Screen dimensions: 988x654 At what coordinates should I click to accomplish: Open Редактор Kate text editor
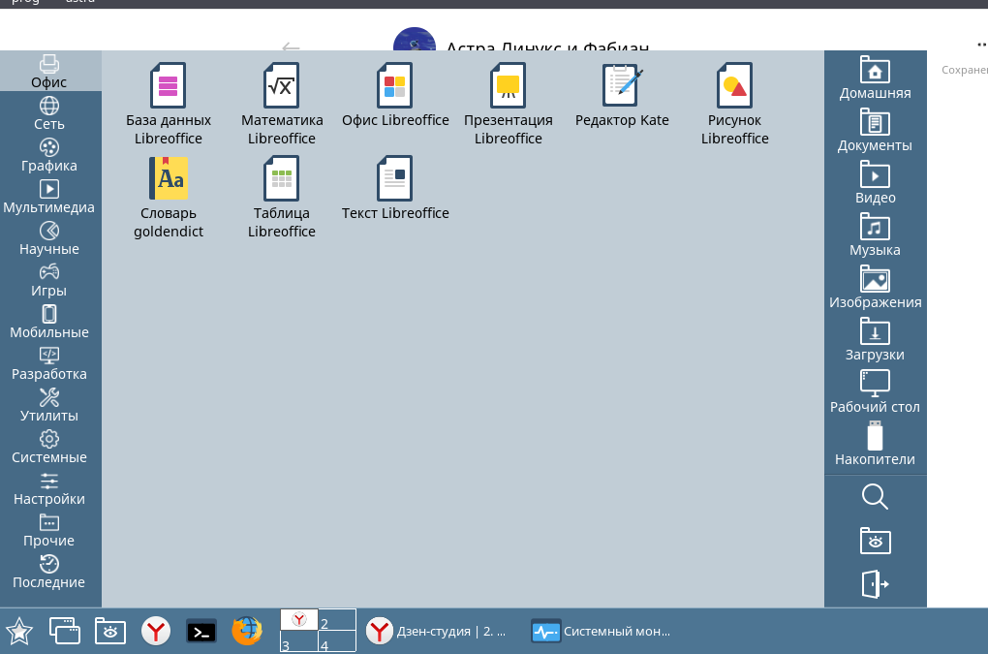[622, 95]
